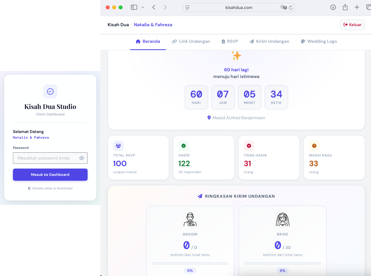Toggle password visibility with the eye icon
This screenshot has height=276, width=371.
point(82,158)
